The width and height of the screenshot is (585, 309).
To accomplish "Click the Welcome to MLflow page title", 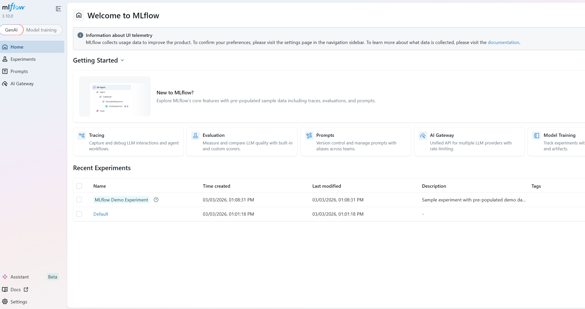I will tap(123, 16).
